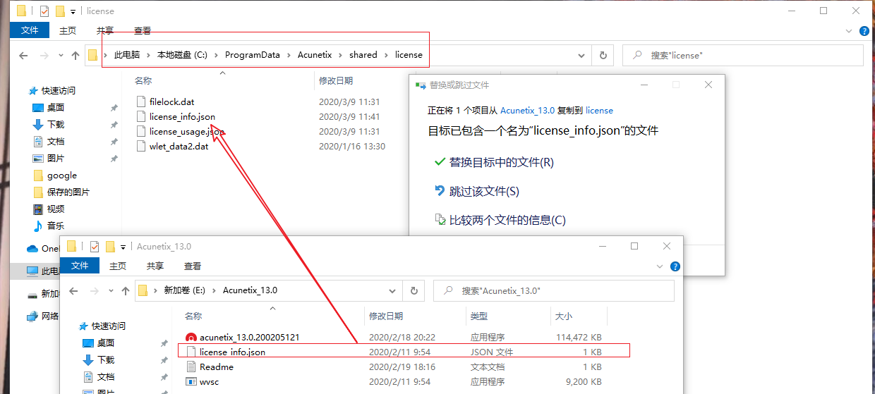Sort by 类型 column in the Acunetix_13.0 window
The width and height of the screenshot is (875, 394).
pos(479,316)
